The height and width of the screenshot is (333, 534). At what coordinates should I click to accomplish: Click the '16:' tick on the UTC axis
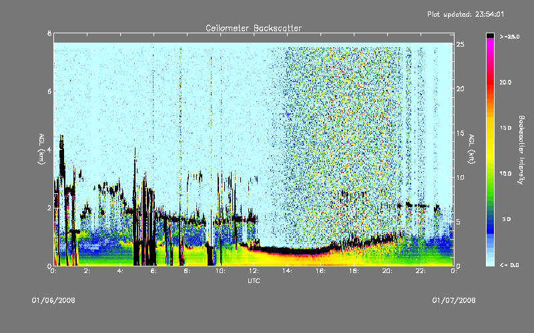(320, 271)
